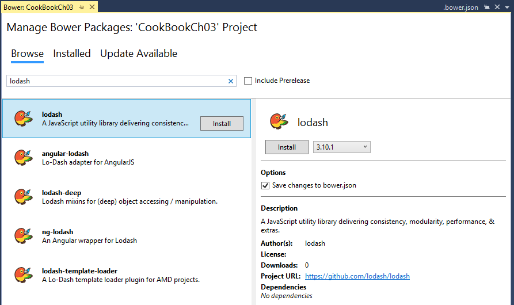Click into the package search field
Image resolution: width=514 pixels, height=305 pixels.
[115, 81]
